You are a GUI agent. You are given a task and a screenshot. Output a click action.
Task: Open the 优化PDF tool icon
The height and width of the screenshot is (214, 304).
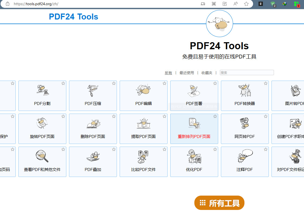point(194,156)
